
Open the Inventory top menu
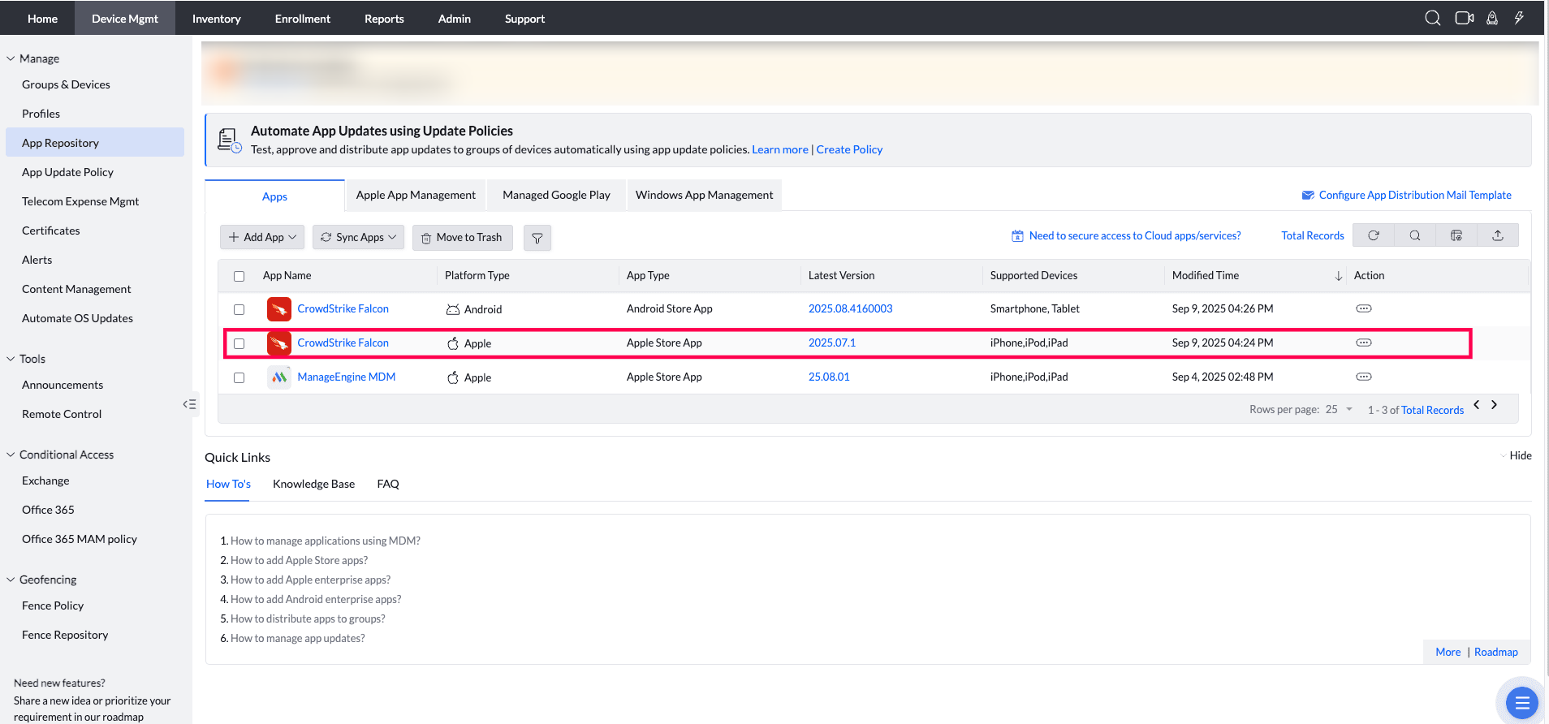click(x=216, y=18)
